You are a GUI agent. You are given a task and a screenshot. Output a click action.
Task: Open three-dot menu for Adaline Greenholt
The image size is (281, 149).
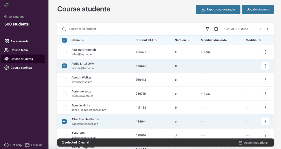(265, 52)
